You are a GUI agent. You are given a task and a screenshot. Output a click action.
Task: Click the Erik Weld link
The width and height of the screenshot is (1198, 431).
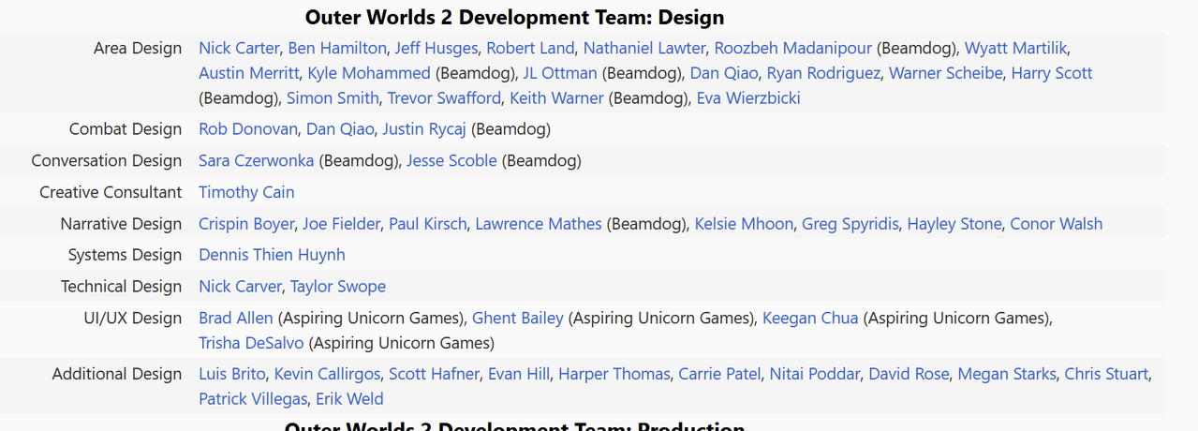pyautogui.click(x=349, y=399)
